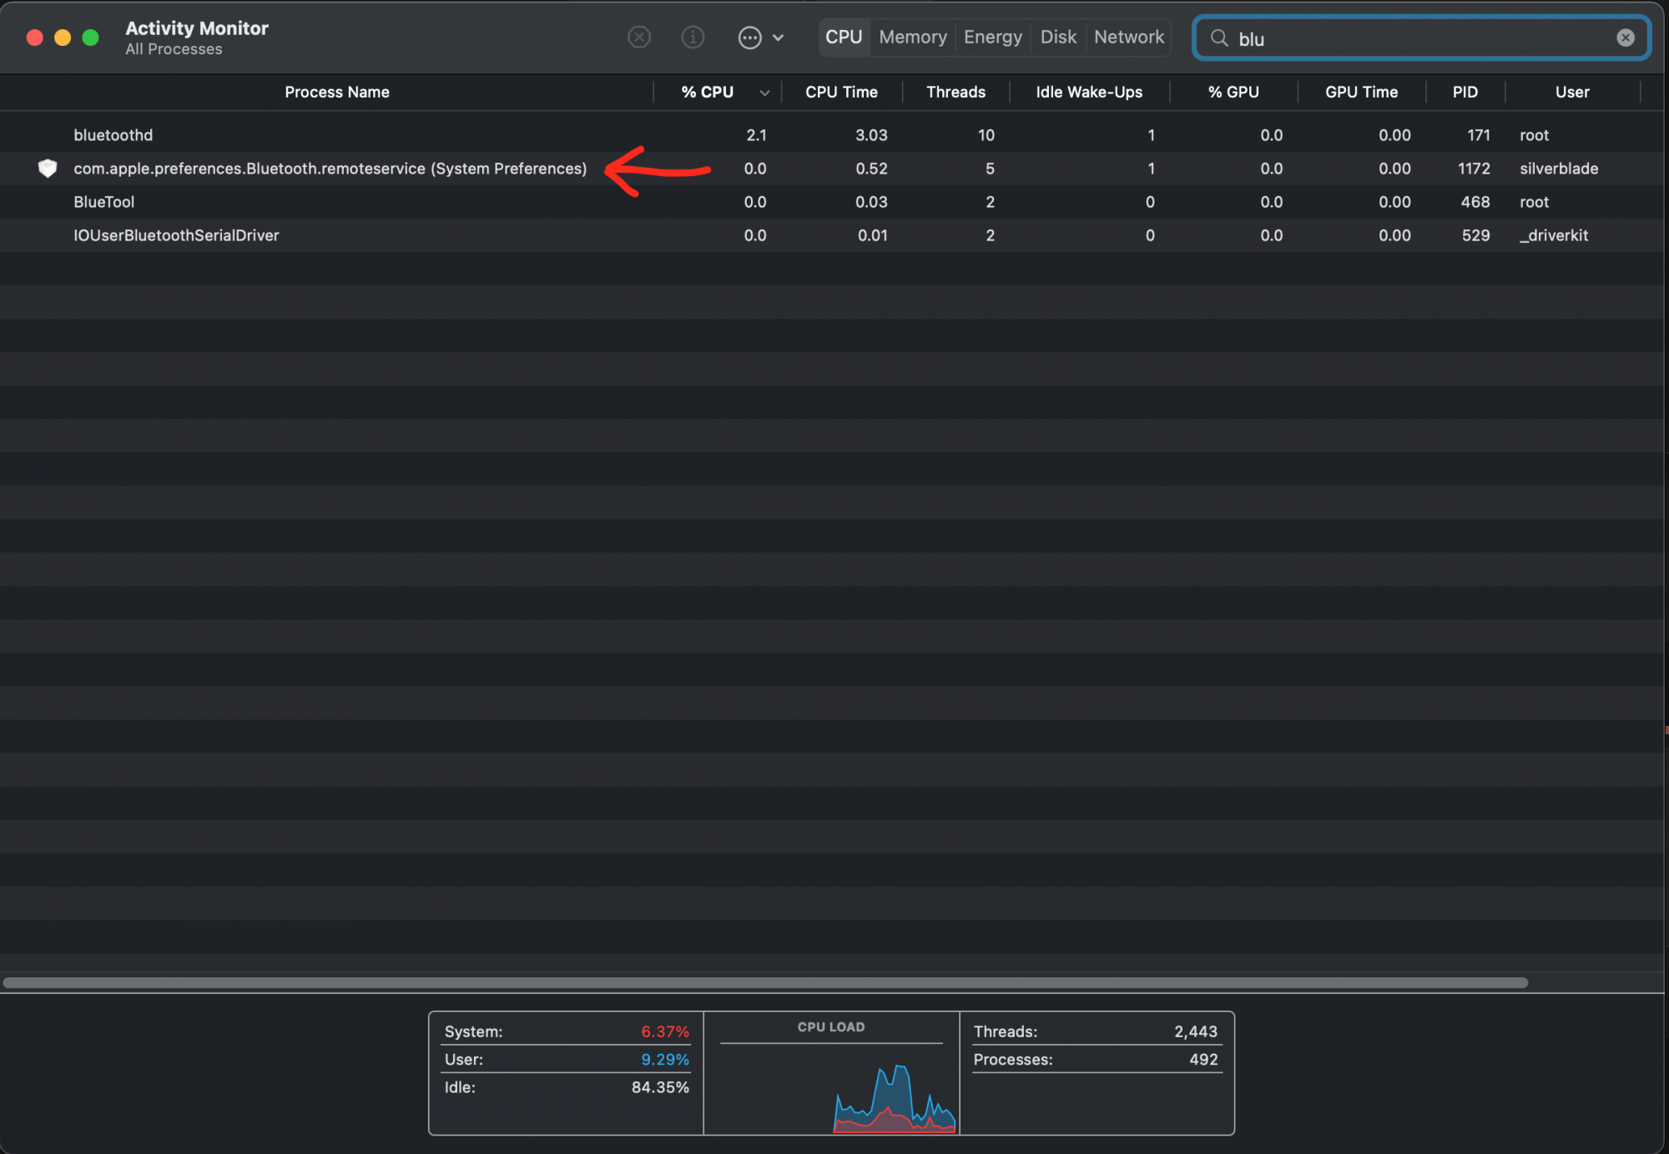
Task: Click the magnifying glass search icon
Action: [1219, 38]
